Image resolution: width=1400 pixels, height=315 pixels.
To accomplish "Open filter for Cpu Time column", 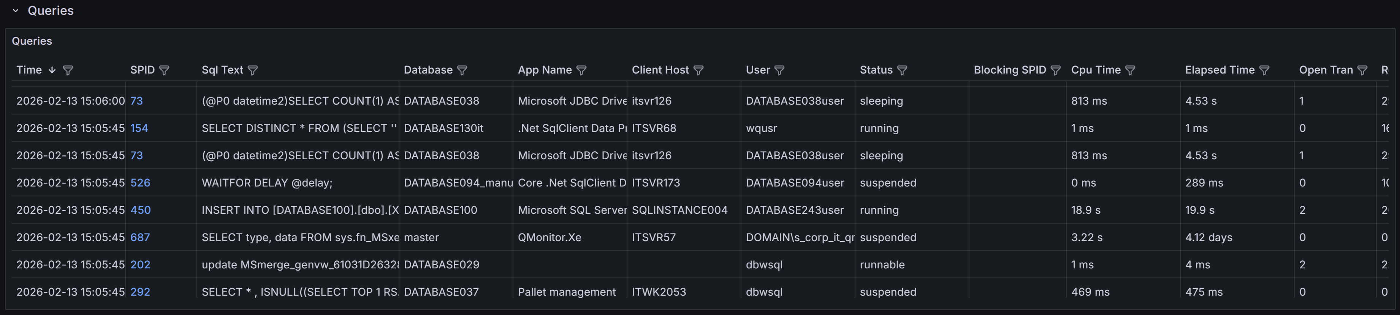I will click(x=1131, y=71).
